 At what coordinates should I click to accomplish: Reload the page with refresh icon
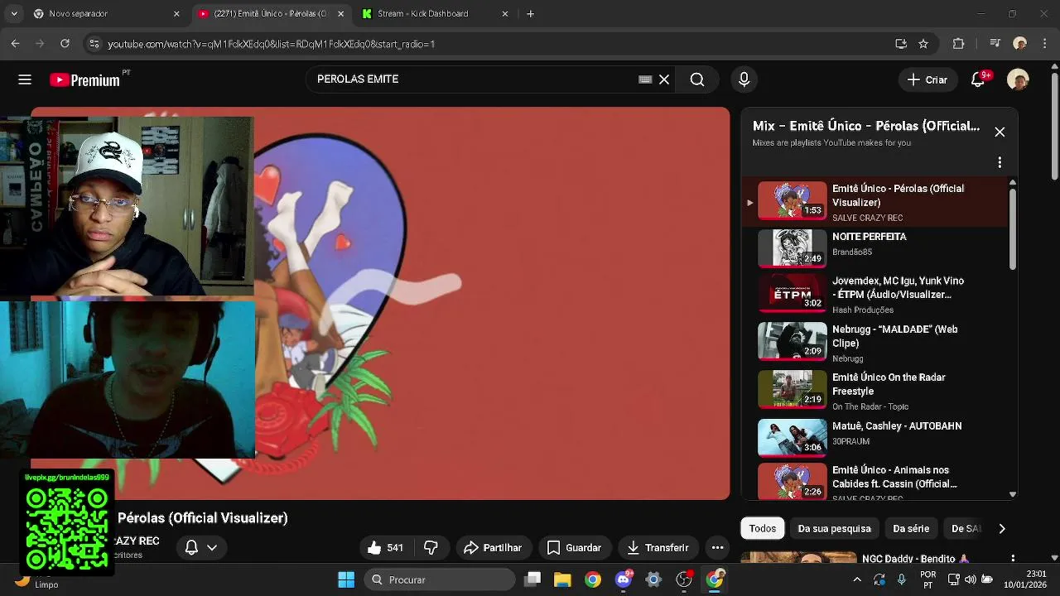point(65,44)
